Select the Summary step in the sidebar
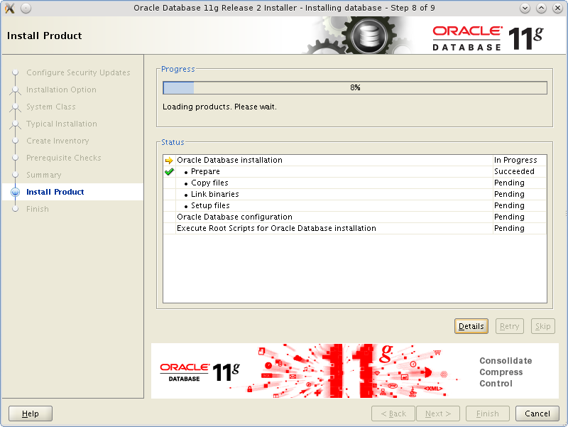The width and height of the screenshot is (568, 427). [43, 175]
